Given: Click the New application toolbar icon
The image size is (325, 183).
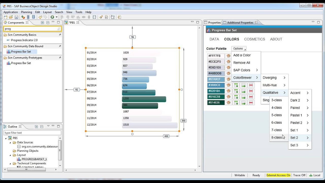Looking at the screenshot, I should tap(6, 17).
